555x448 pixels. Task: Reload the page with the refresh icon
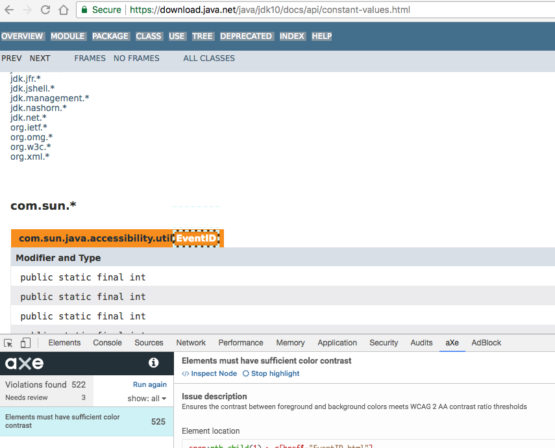coord(45,10)
